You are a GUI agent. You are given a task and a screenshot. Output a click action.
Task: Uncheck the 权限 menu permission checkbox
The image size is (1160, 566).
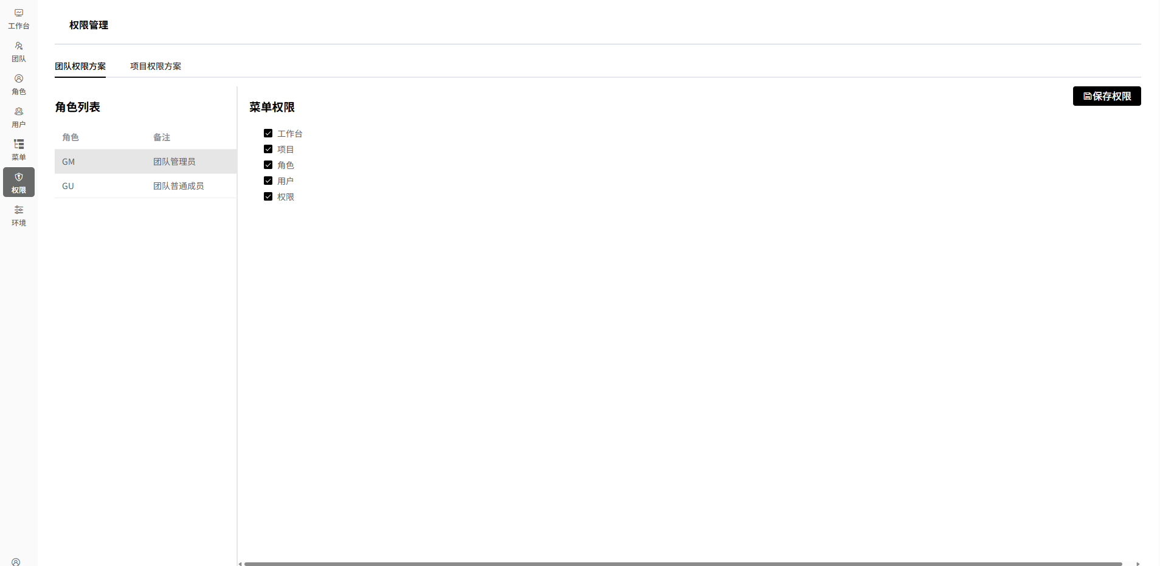pyautogui.click(x=268, y=196)
